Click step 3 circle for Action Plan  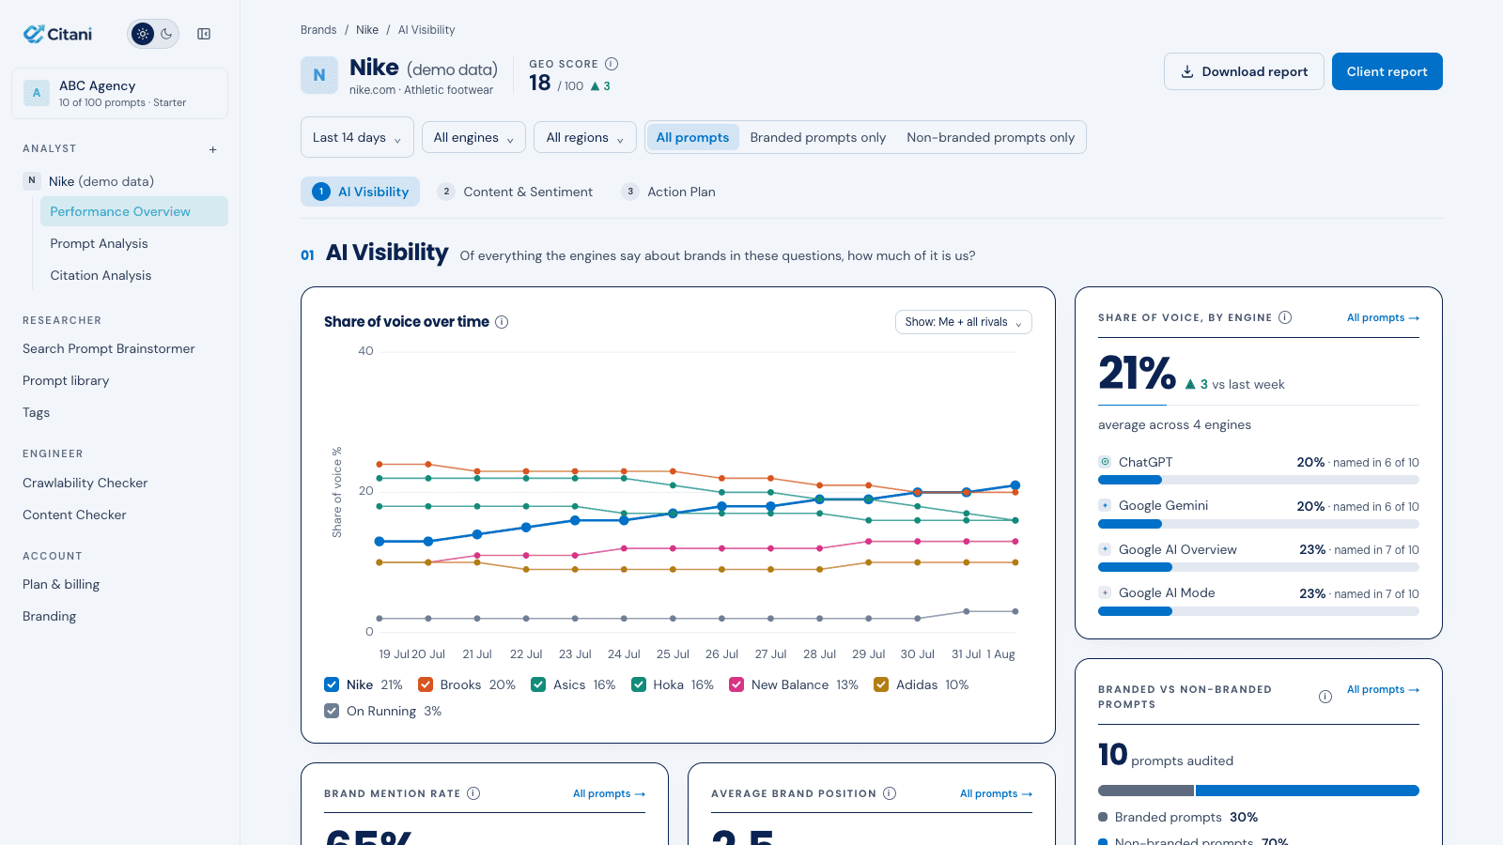pyautogui.click(x=630, y=192)
